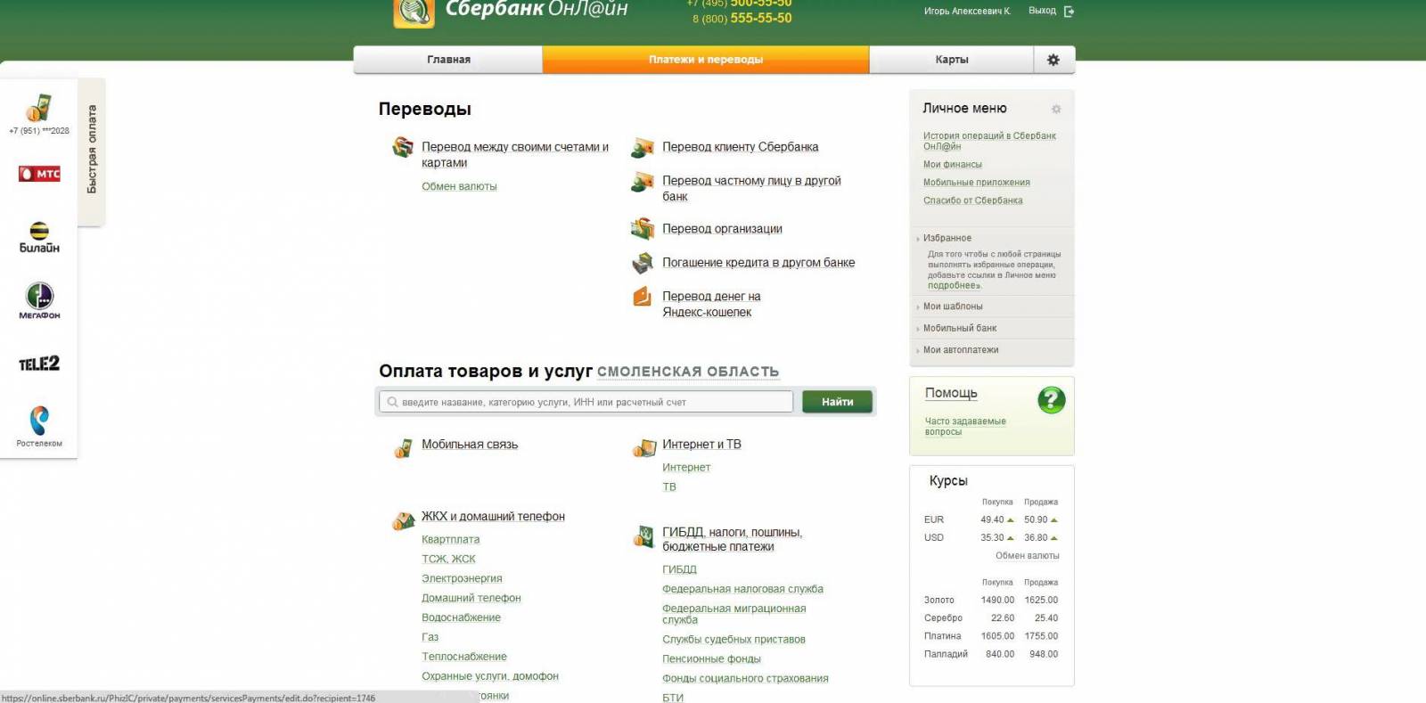Open Обмен валюты link under transfers
1426x703 pixels.
tap(459, 186)
